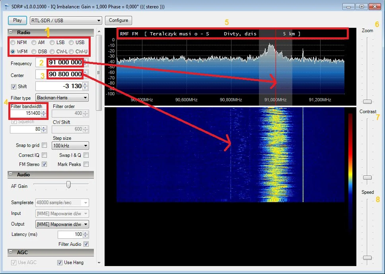The height and width of the screenshot is (274, 385).
Task: Open the Filter type Blackman-Harris dropdown
Action: 62,98
